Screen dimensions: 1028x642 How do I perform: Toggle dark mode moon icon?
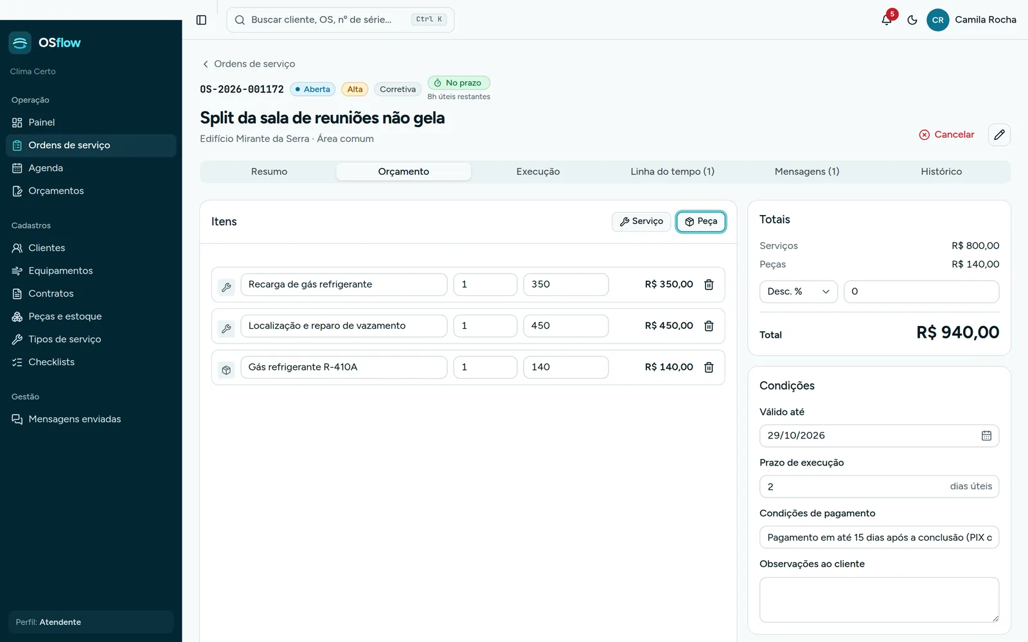(x=912, y=20)
